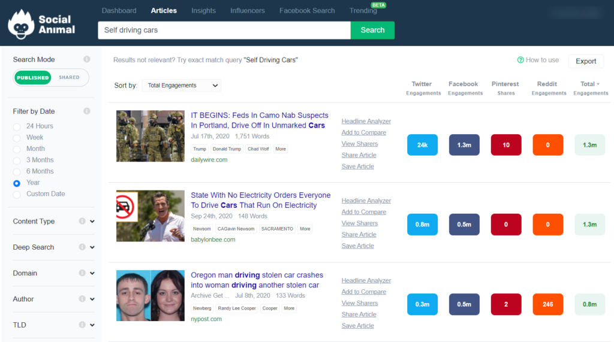Open the Sort by Total Engagements dropdown

pos(181,85)
